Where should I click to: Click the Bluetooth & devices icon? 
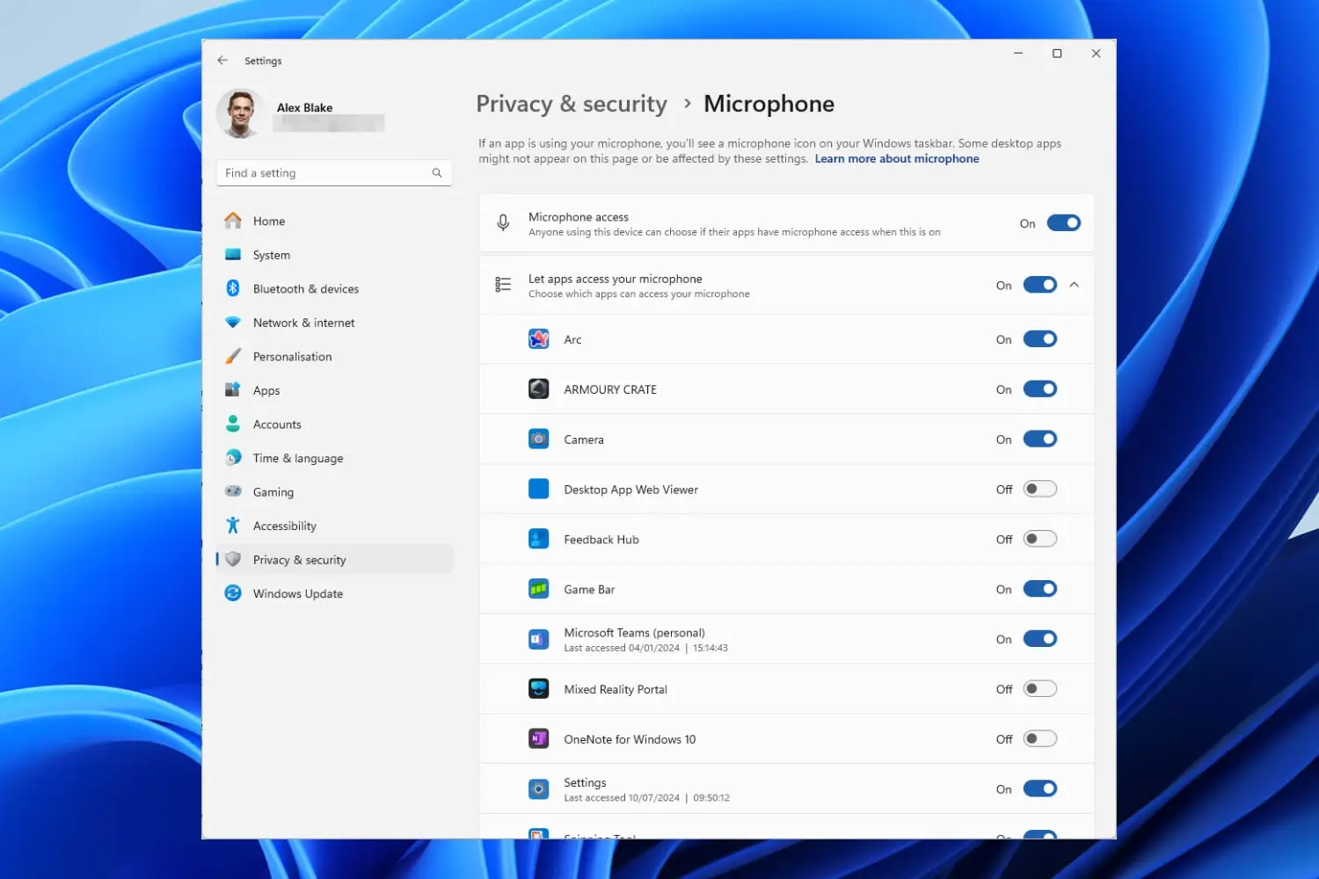pyautogui.click(x=233, y=288)
